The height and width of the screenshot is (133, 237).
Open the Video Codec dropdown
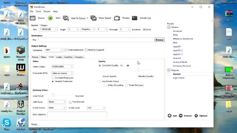click(x=62, y=66)
